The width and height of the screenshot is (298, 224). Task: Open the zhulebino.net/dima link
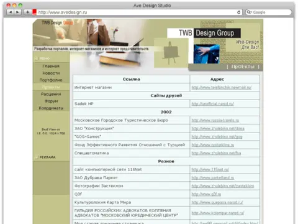(218, 129)
